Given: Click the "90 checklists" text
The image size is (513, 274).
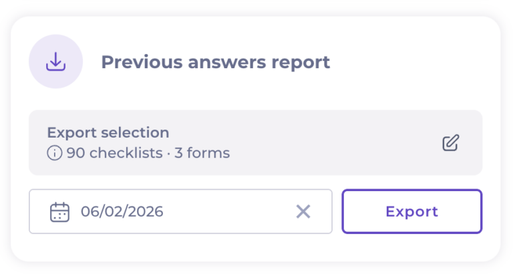Looking at the screenshot, I should point(114,153).
